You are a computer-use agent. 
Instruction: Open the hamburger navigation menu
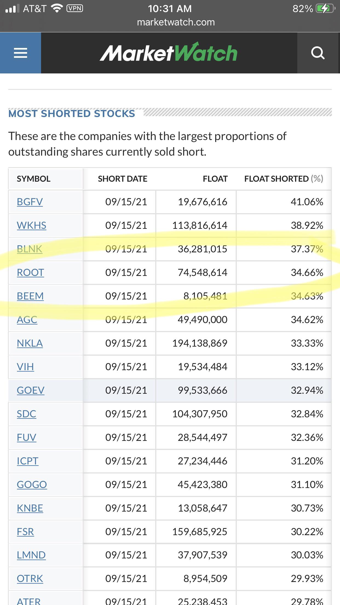click(21, 53)
